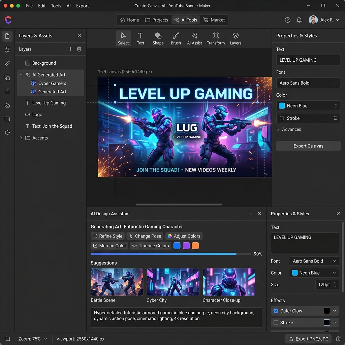Open the Export menu
The height and width of the screenshot is (345, 345).
pyautogui.click(x=82, y=6)
